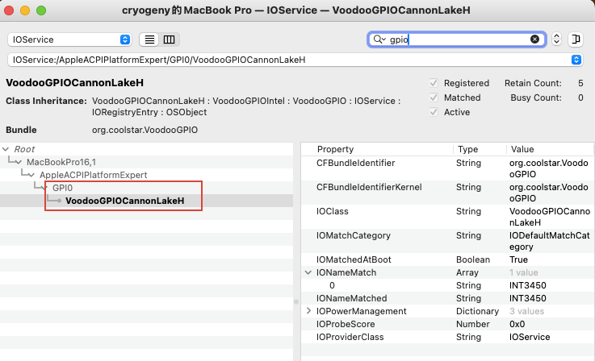Click the True value of IOMatchedAtBoot
595x361 pixels.
coord(518,259)
